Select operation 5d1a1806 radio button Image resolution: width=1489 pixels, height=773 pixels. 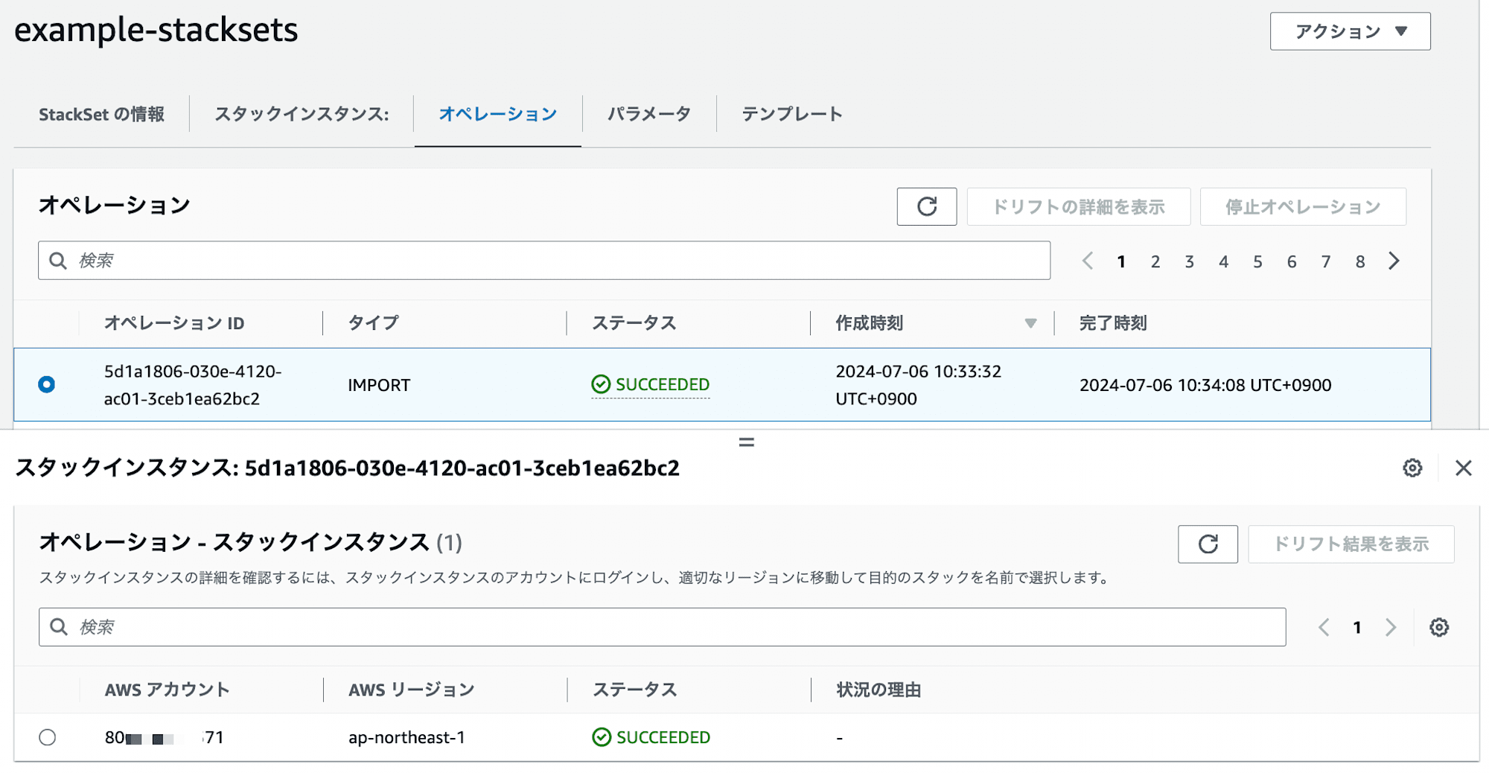pos(46,384)
